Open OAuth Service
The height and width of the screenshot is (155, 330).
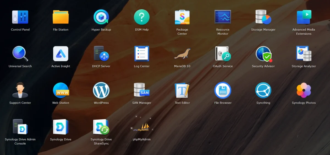pos(223,54)
